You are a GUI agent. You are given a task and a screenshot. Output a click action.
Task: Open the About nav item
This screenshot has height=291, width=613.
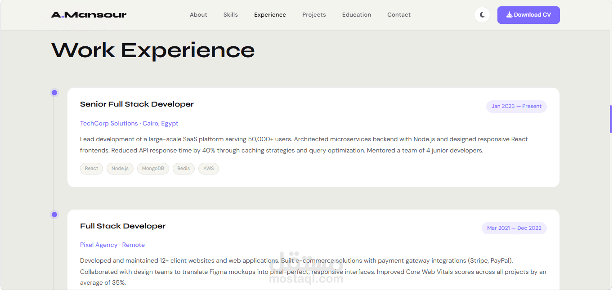click(x=198, y=15)
